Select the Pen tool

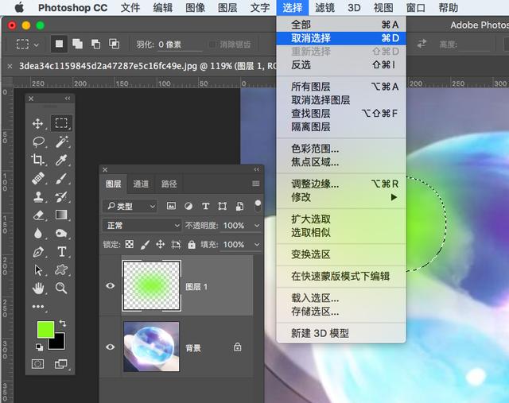[x=38, y=252]
